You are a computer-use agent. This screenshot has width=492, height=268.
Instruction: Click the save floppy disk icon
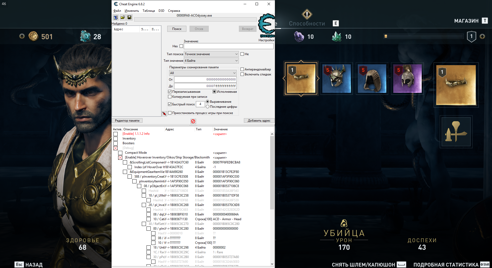coord(129,17)
